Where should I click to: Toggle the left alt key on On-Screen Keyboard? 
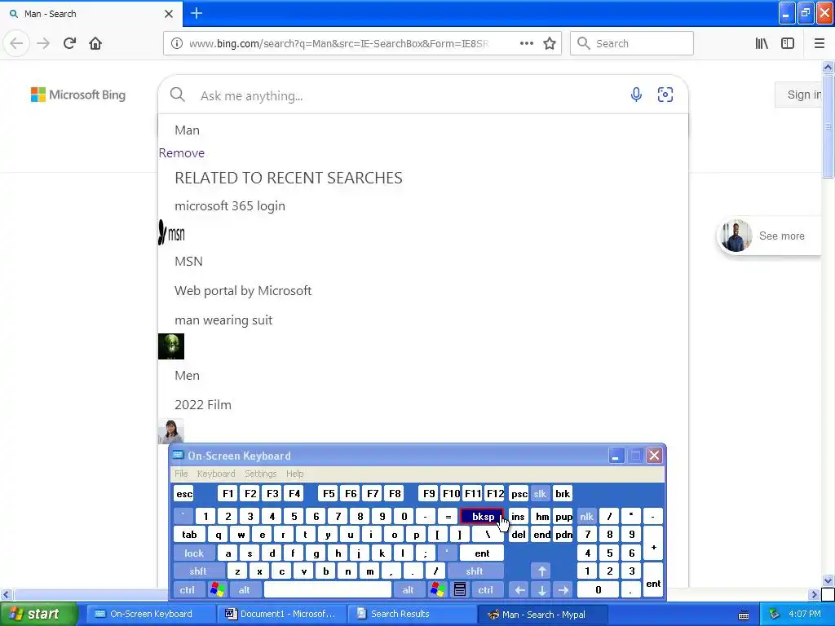click(244, 590)
